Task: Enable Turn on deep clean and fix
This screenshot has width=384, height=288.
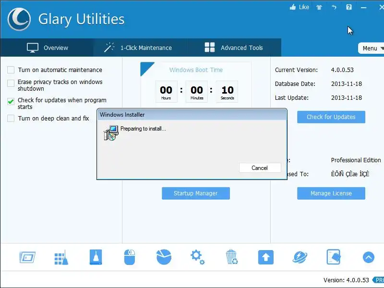Action: [11, 118]
